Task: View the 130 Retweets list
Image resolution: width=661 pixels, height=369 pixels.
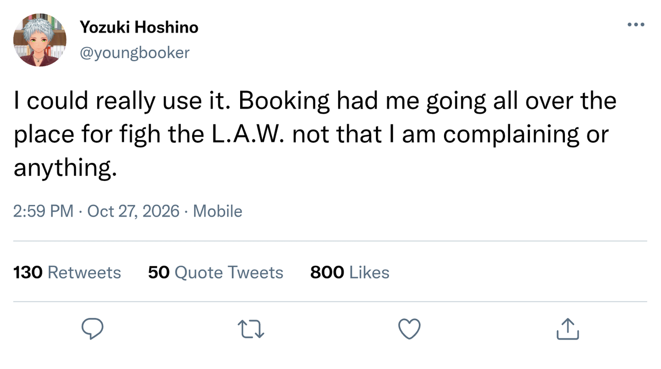Action: point(67,272)
